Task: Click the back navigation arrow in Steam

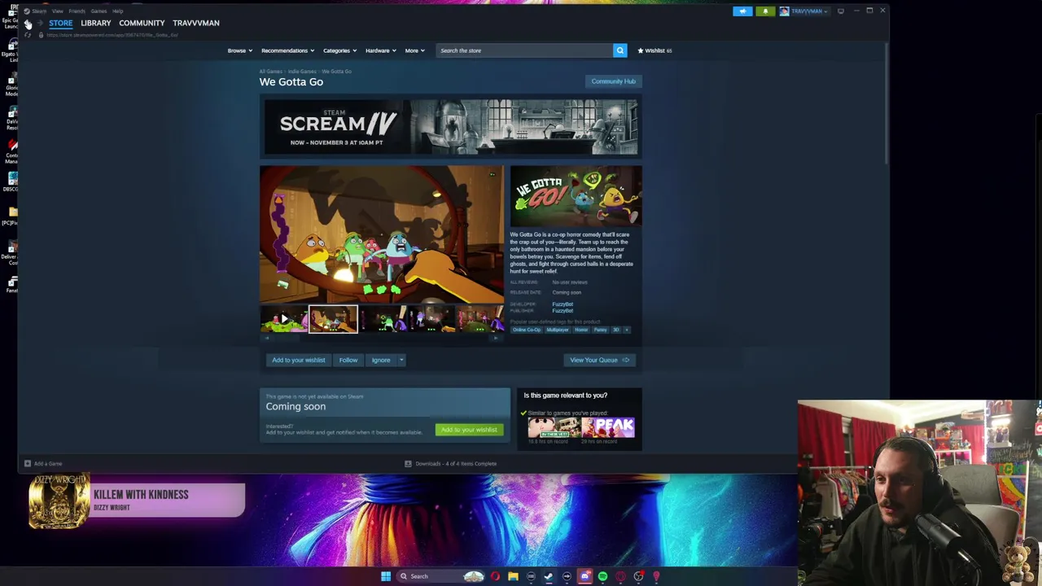Action: (x=28, y=24)
